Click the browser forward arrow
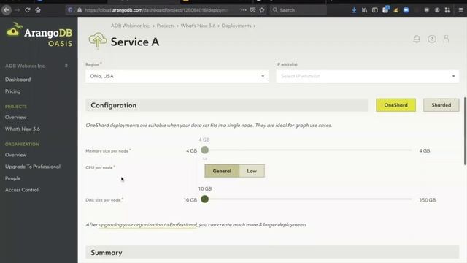Screen dimensions: 467x263 point(18,10)
